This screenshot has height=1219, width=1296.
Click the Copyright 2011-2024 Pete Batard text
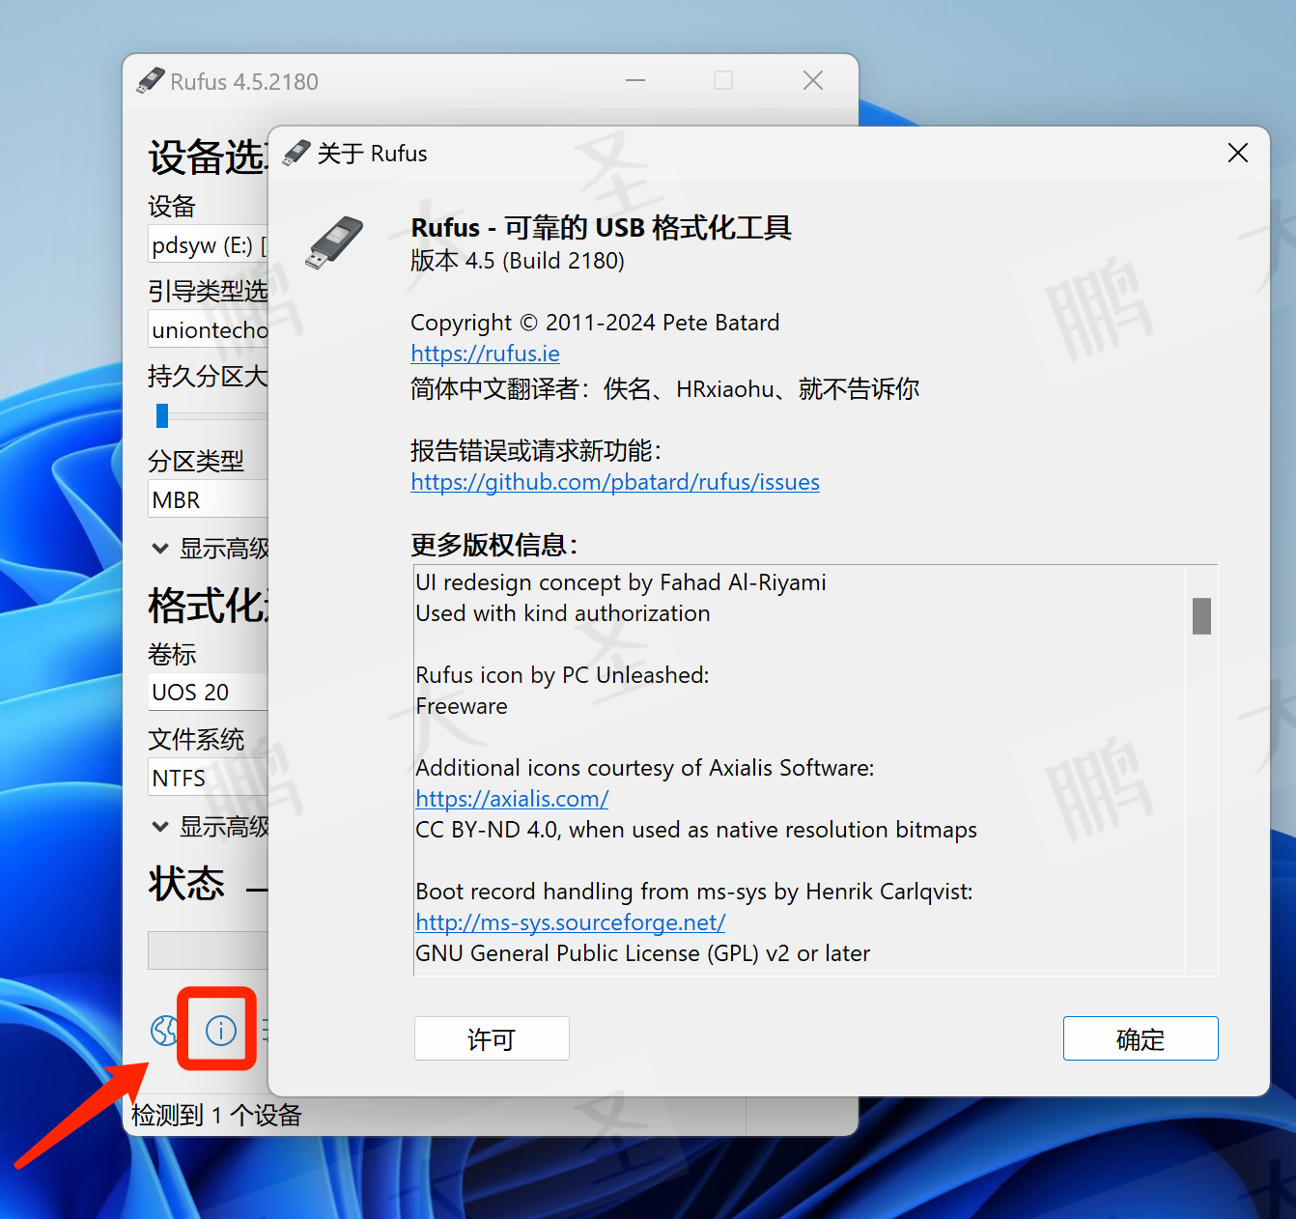(595, 323)
